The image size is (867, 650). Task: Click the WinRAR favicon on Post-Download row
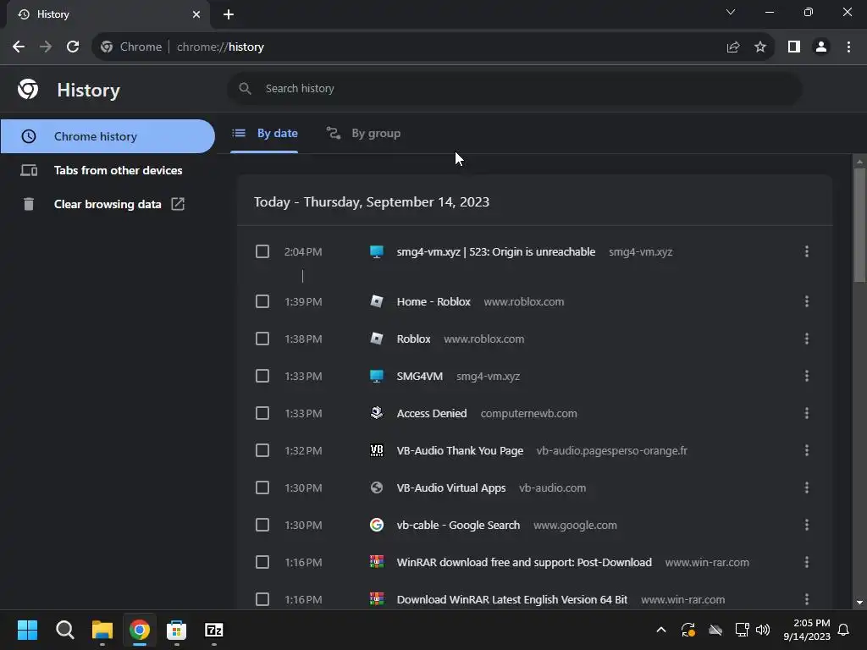coord(377,562)
